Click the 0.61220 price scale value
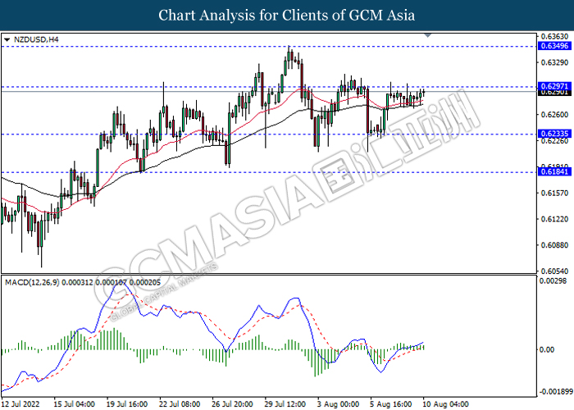Viewport: 574px width, 410px height. (555, 219)
